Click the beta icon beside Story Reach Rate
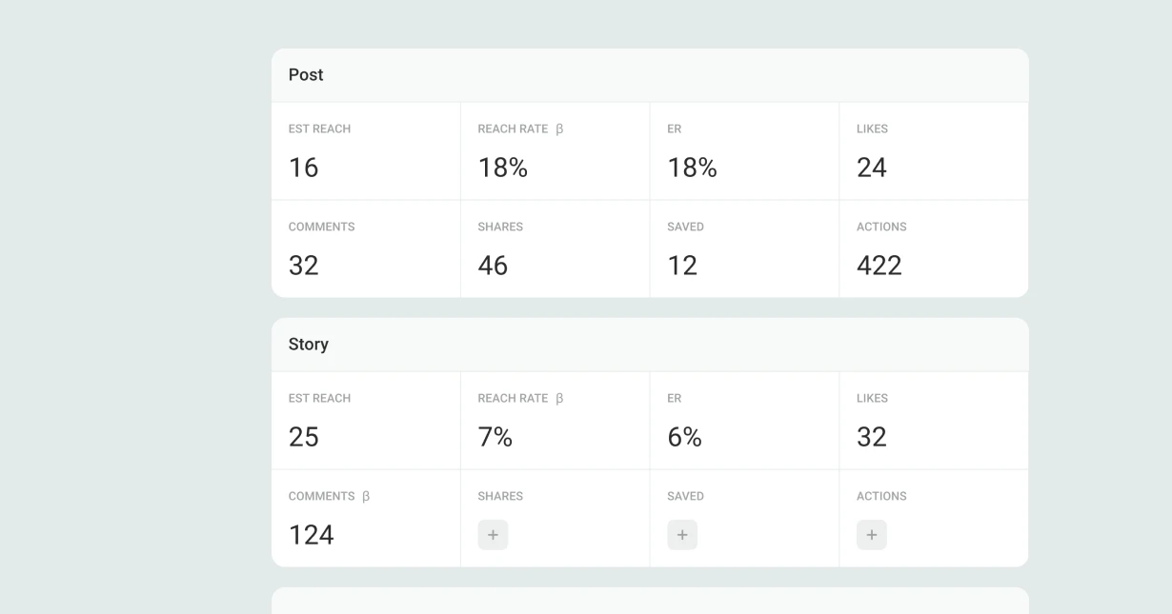The width and height of the screenshot is (1172, 614). pos(559,399)
